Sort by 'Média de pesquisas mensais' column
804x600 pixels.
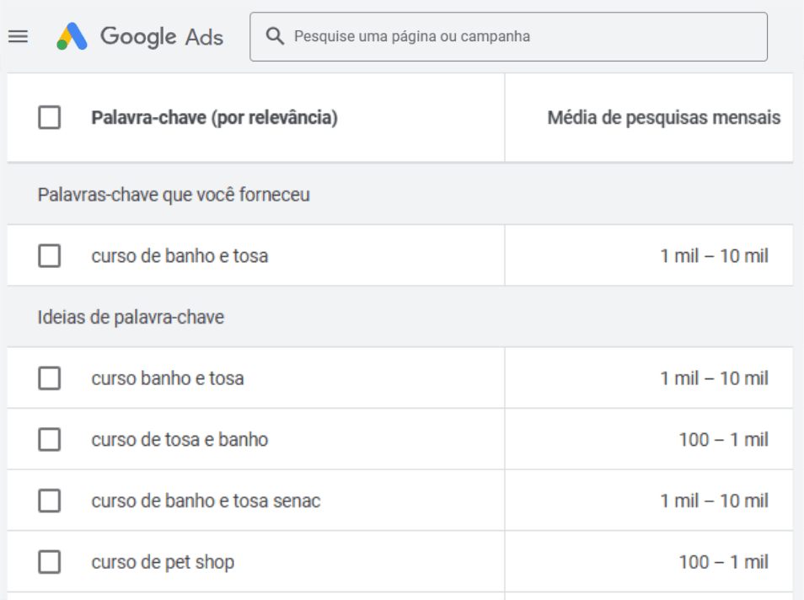coord(663,118)
